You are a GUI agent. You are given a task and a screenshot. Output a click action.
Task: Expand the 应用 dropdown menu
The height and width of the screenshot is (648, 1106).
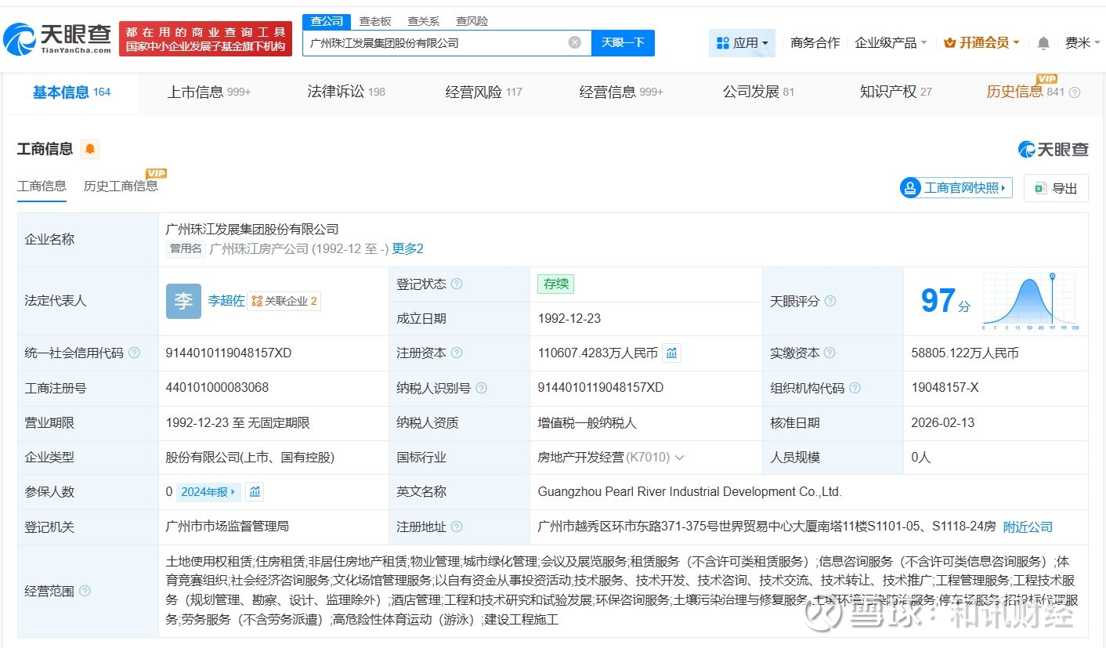742,43
